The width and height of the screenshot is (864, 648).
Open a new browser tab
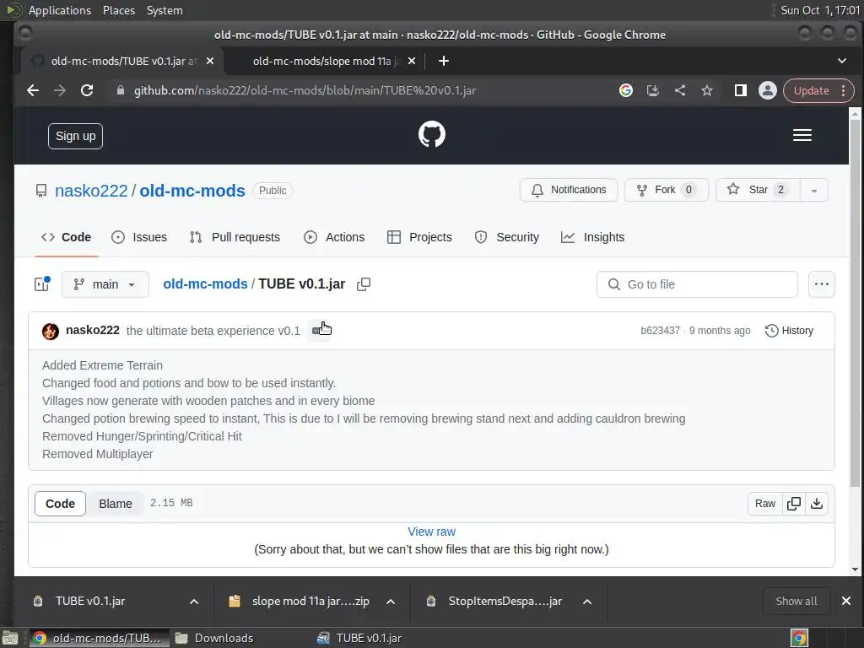[444, 61]
